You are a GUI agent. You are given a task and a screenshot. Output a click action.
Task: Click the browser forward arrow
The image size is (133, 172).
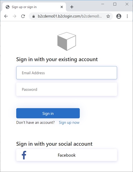point(14,16)
